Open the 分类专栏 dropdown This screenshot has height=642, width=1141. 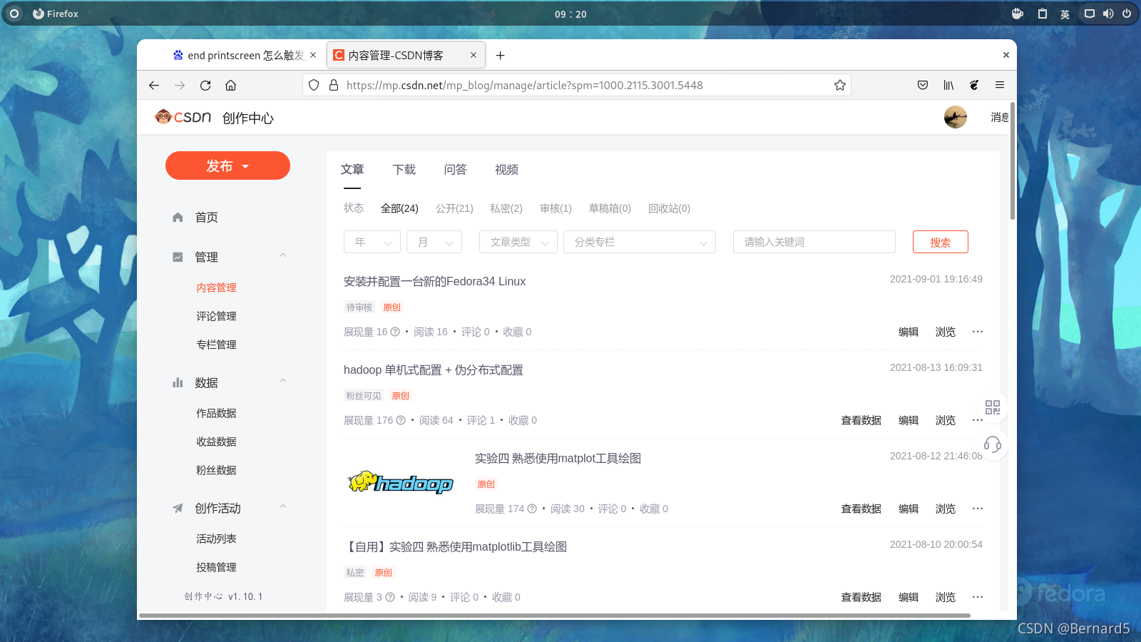pos(640,242)
